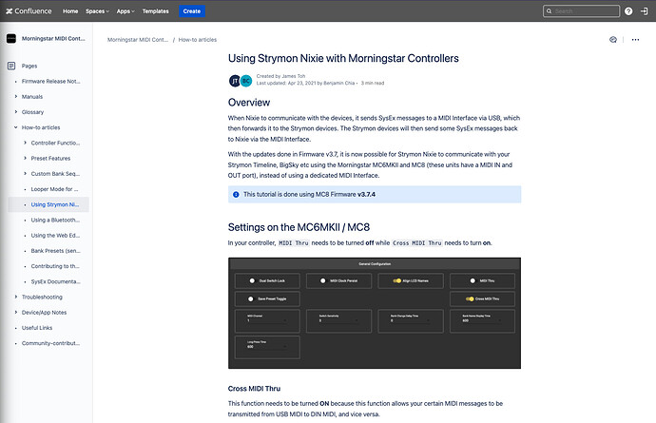Click the Morningstar space logo icon

point(11,38)
